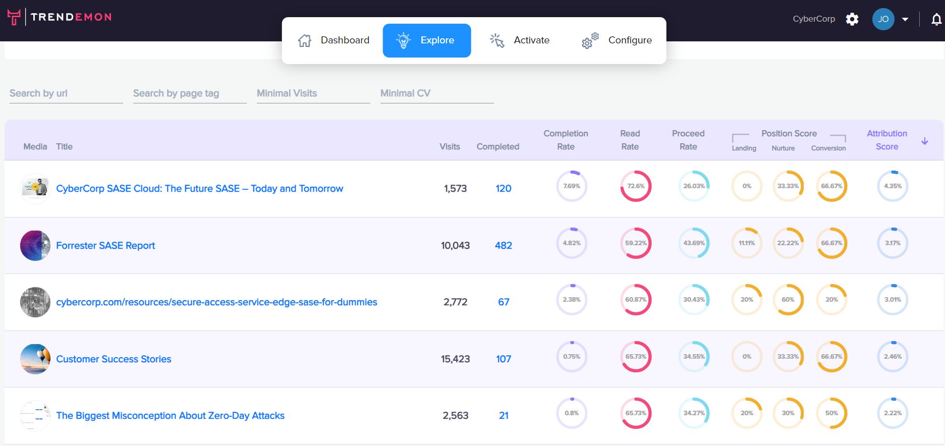Click the Proceed Rate column header

coord(688,140)
